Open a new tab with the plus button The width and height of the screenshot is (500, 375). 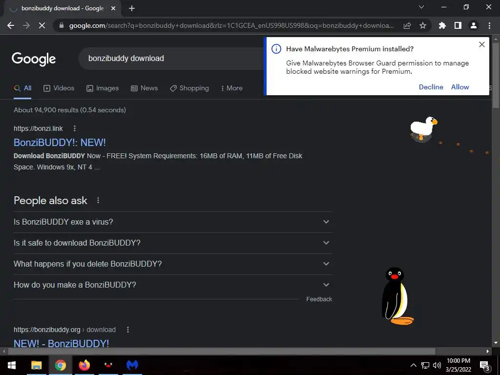132,8
